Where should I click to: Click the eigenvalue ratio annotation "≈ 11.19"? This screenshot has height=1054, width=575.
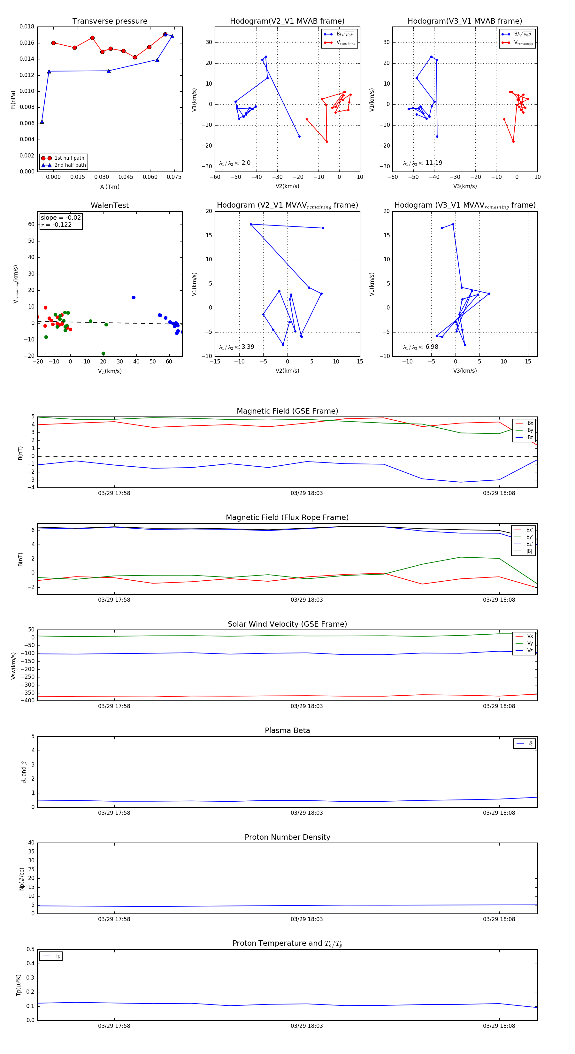(422, 163)
